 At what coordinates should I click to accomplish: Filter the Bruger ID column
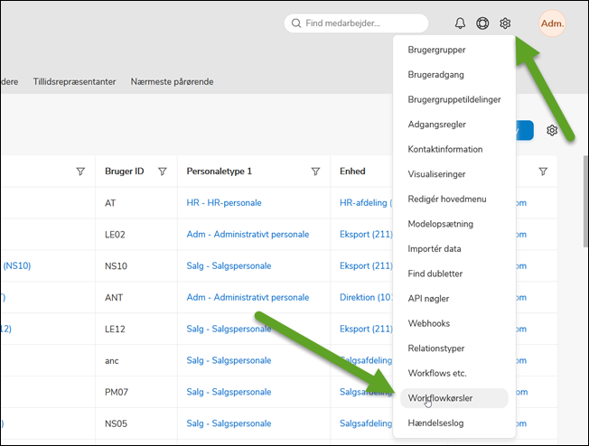coord(163,172)
